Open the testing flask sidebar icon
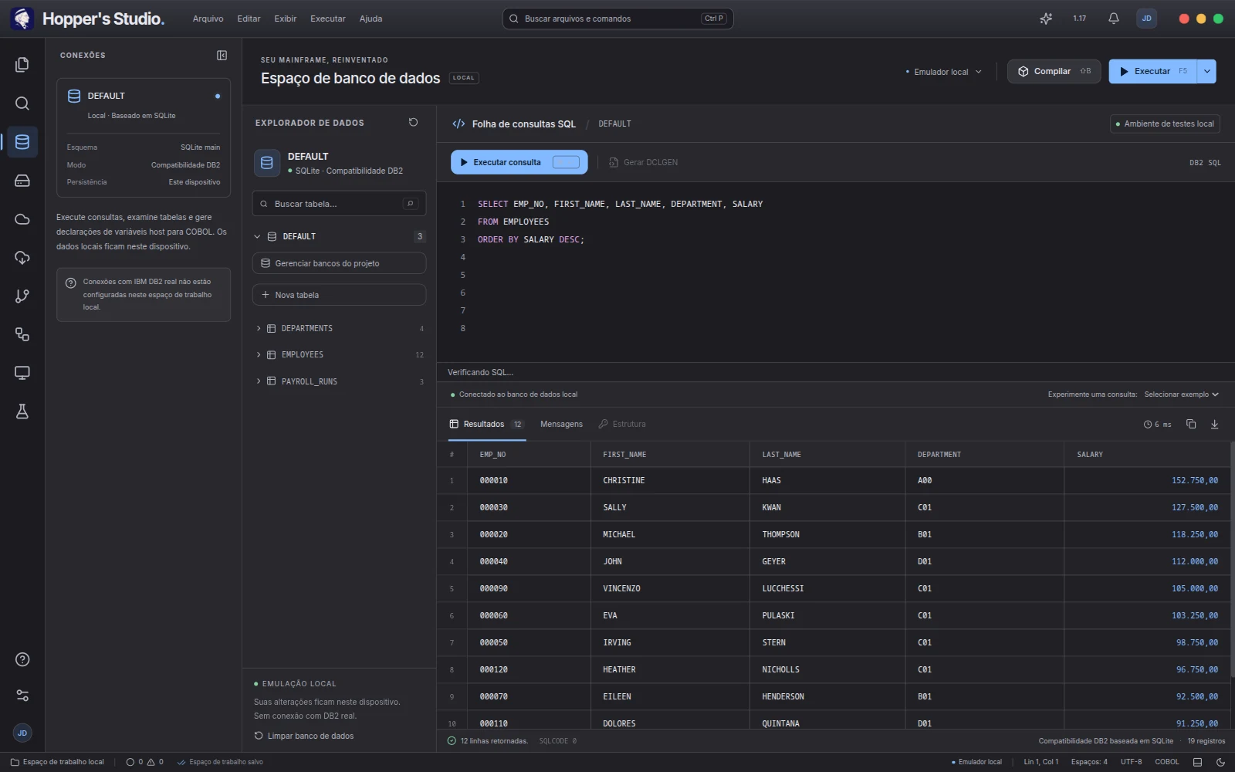The image size is (1235, 772). tap(22, 411)
